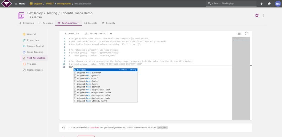The image size is (282, 137).
Task: Expand the chevron next to TEST INSTANCES
Action: coord(111,34)
